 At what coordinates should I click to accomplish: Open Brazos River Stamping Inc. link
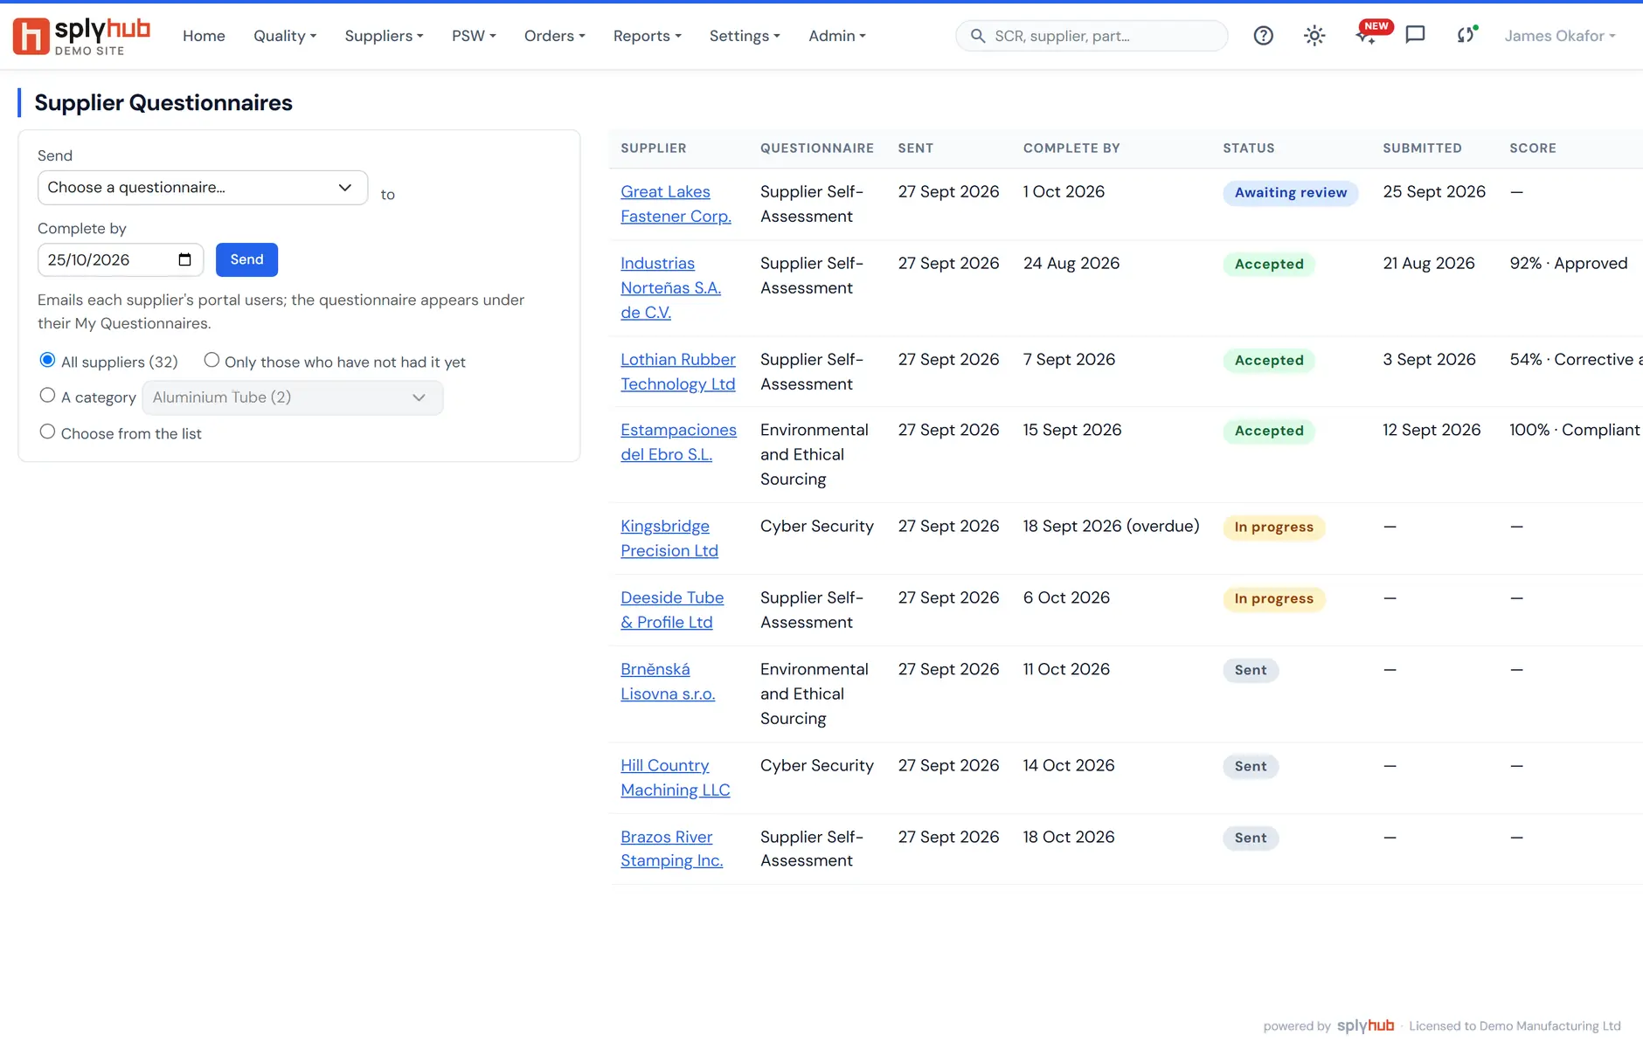click(672, 848)
